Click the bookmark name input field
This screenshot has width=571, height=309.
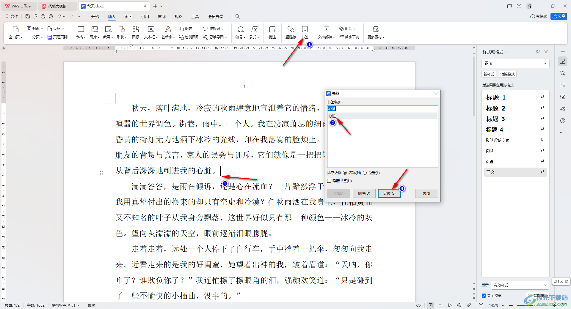(x=382, y=109)
